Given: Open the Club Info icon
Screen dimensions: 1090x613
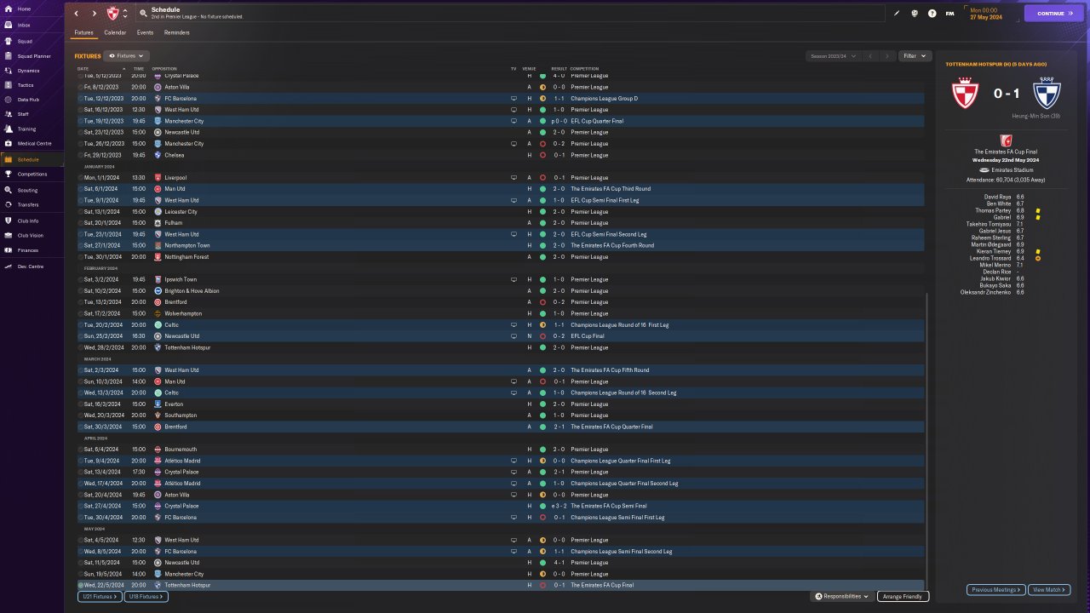Looking at the screenshot, I should pyautogui.click(x=9, y=221).
